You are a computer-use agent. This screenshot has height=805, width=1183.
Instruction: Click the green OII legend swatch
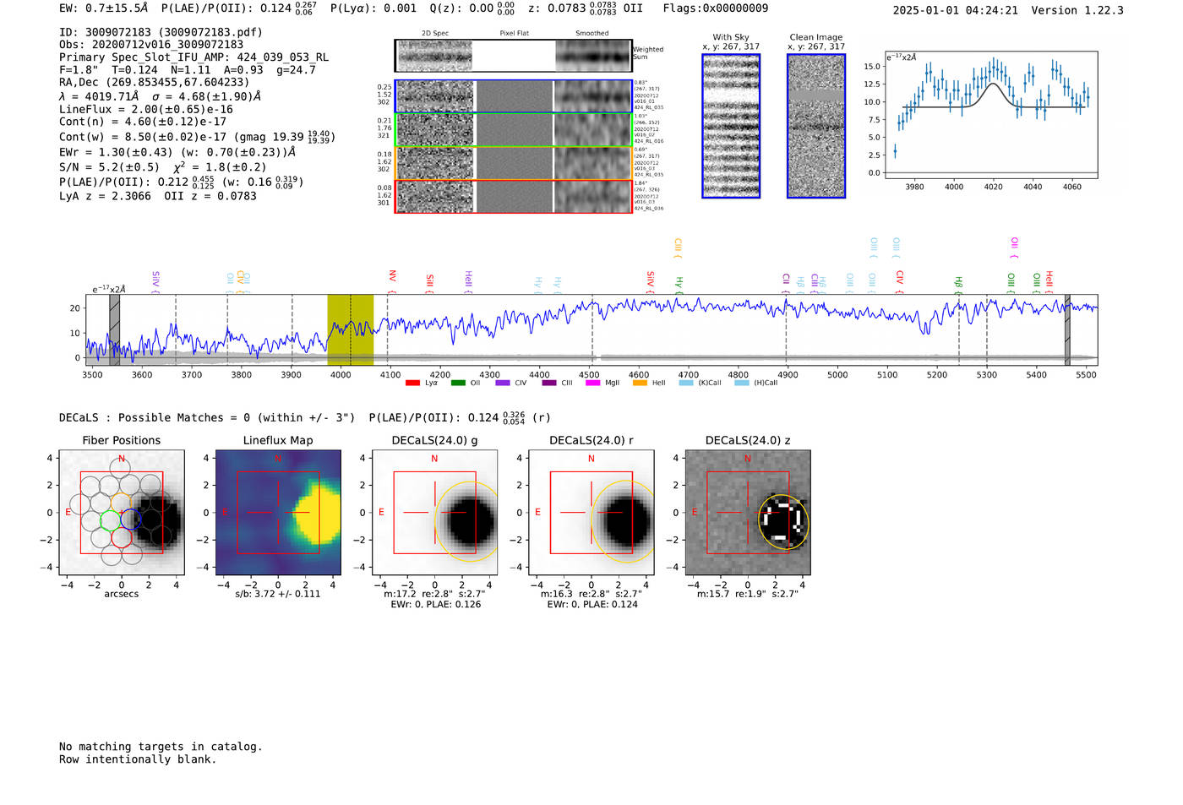[x=458, y=383]
